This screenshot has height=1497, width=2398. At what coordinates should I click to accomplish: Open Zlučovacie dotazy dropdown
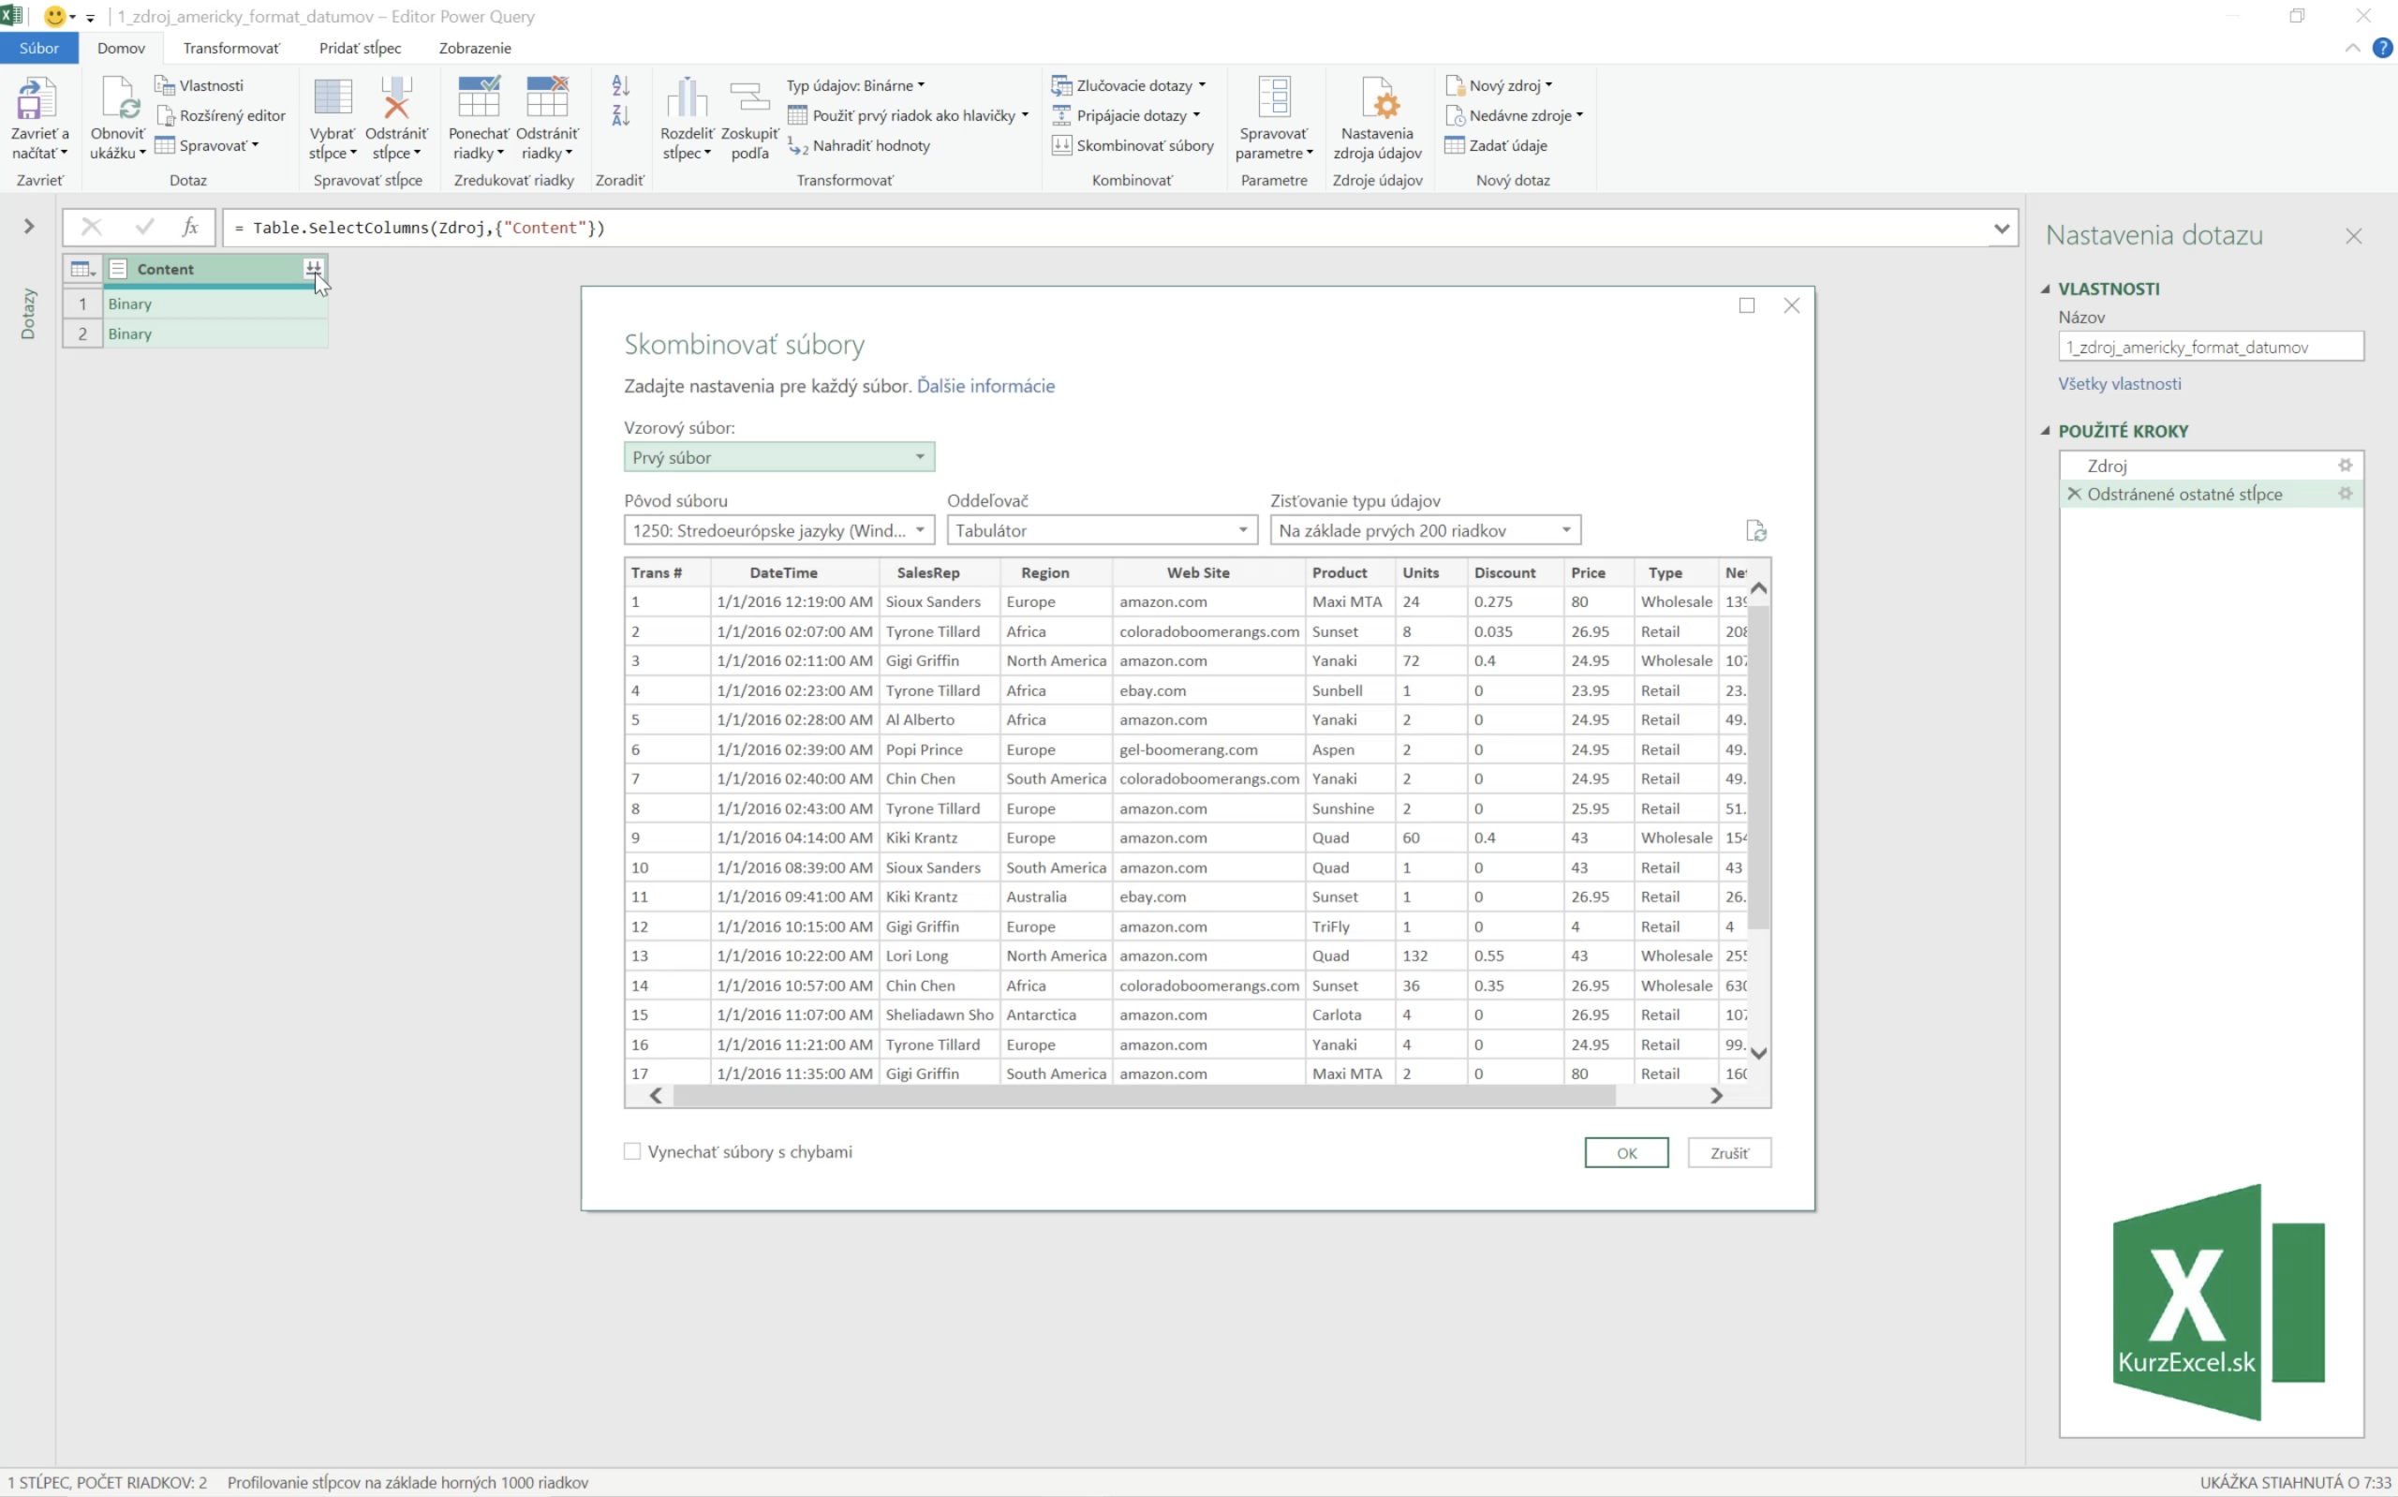click(x=1130, y=86)
